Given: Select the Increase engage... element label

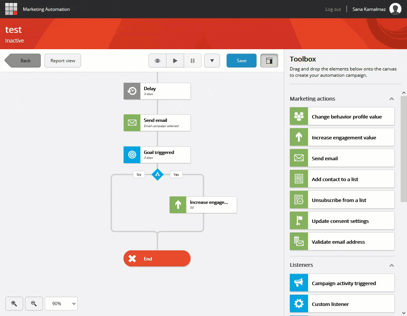Looking at the screenshot, I should 209,202.
